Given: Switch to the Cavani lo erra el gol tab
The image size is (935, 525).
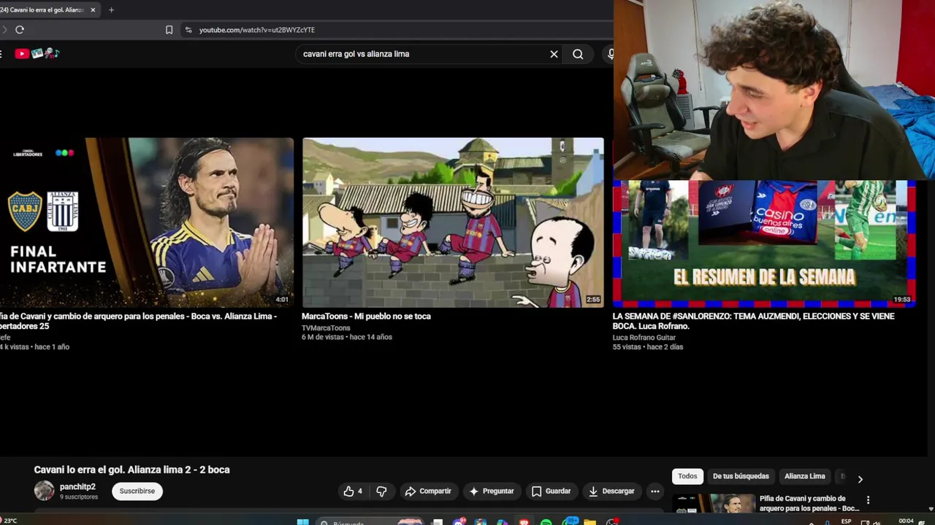Looking at the screenshot, I should tap(44, 10).
